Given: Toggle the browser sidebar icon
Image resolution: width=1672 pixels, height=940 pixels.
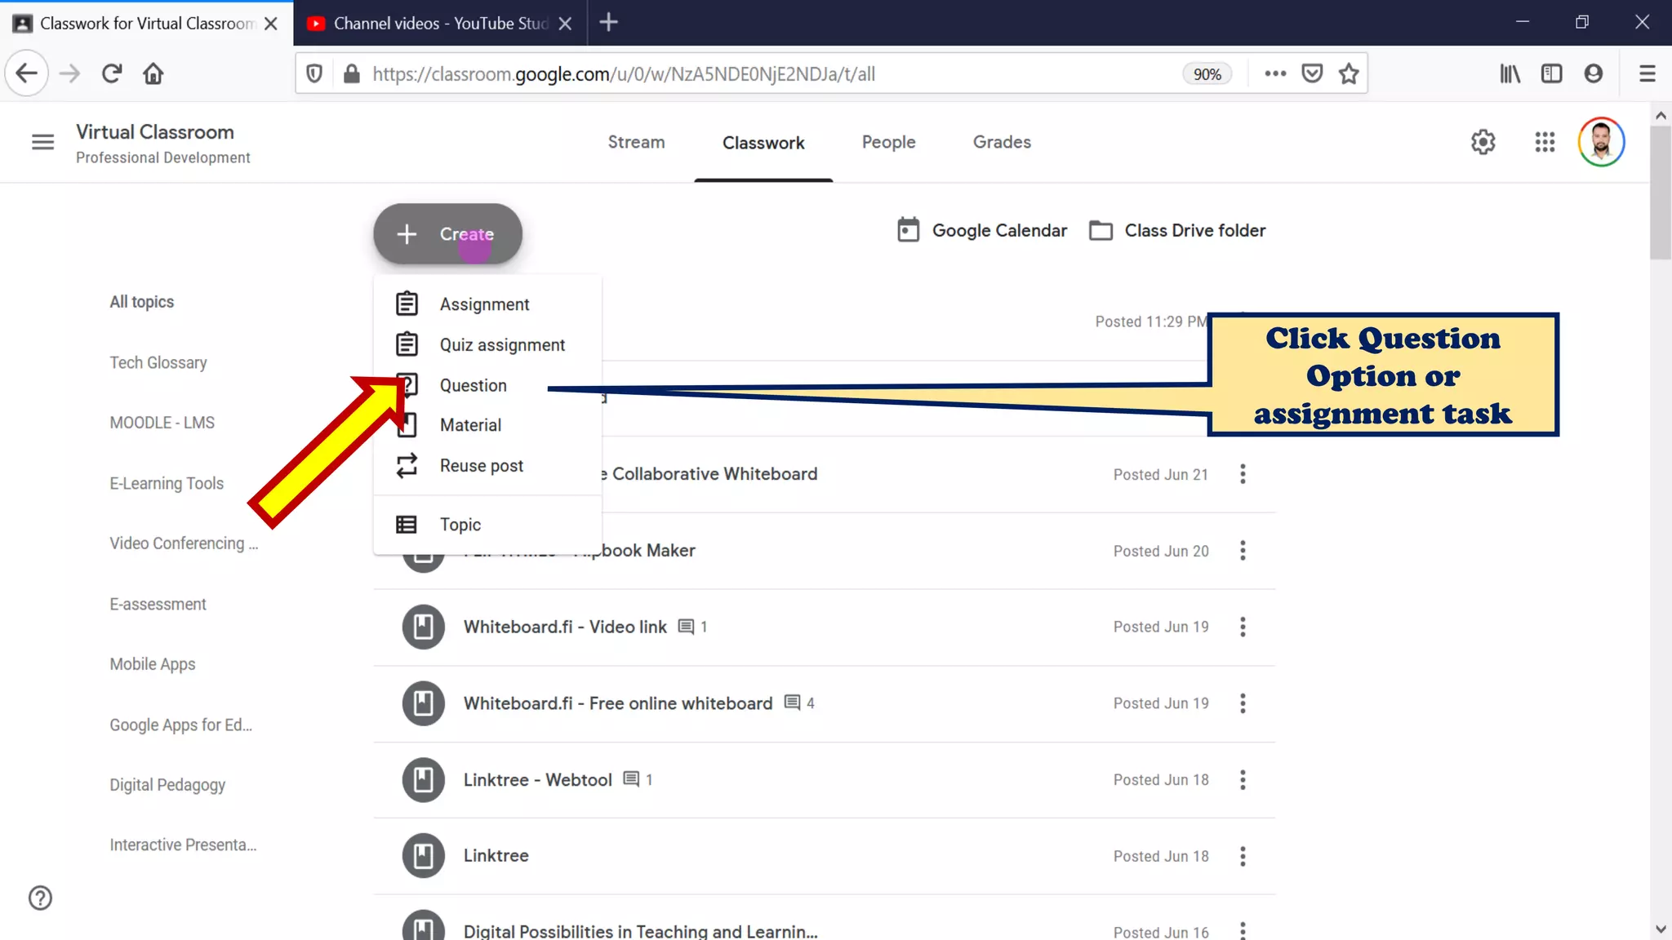Looking at the screenshot, I should [1551, 73].
